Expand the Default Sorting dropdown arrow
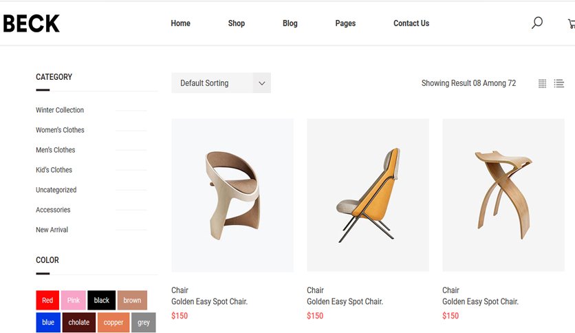Image resolution: width=575 pixels, height=333 pixels. [x=262, y=83]
